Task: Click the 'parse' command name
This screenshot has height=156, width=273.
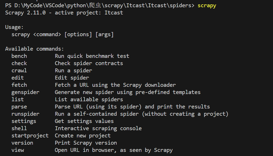Action: point(19,107)
